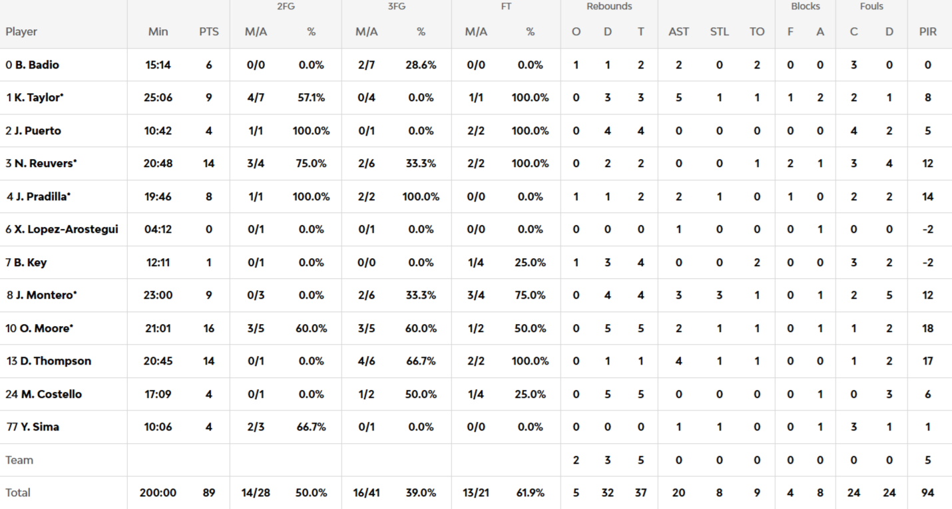The height and width of the screenshot is (509, 952).
Task: Open X. Lopez-Arostegui's profile
Action: (66, 230)
